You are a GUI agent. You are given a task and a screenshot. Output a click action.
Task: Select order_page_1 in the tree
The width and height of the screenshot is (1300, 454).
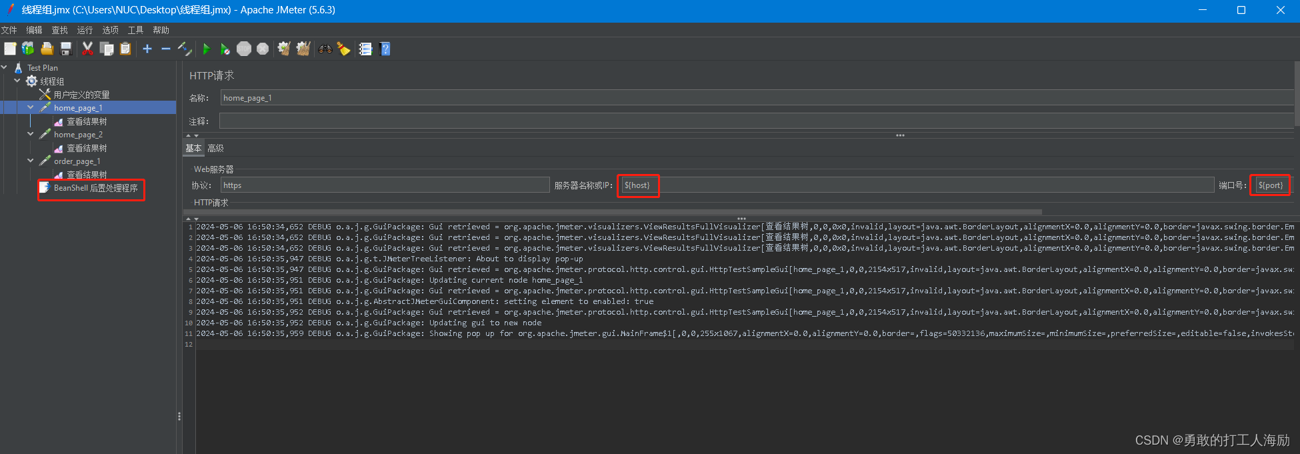pyautogui.click(x=77, y=161)
